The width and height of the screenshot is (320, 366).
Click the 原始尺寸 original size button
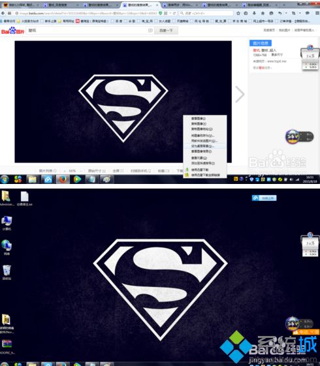click(x=97, y=171)
